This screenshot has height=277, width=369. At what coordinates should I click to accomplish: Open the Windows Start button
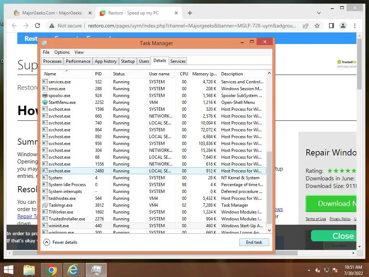[9, 270]
